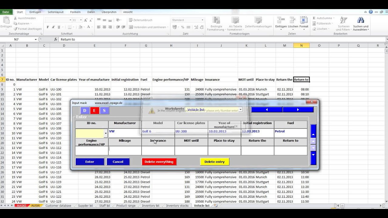Open Suchen und Auswählen binoculars
Screen dimensions: 388x218
(x=361, y=24)
